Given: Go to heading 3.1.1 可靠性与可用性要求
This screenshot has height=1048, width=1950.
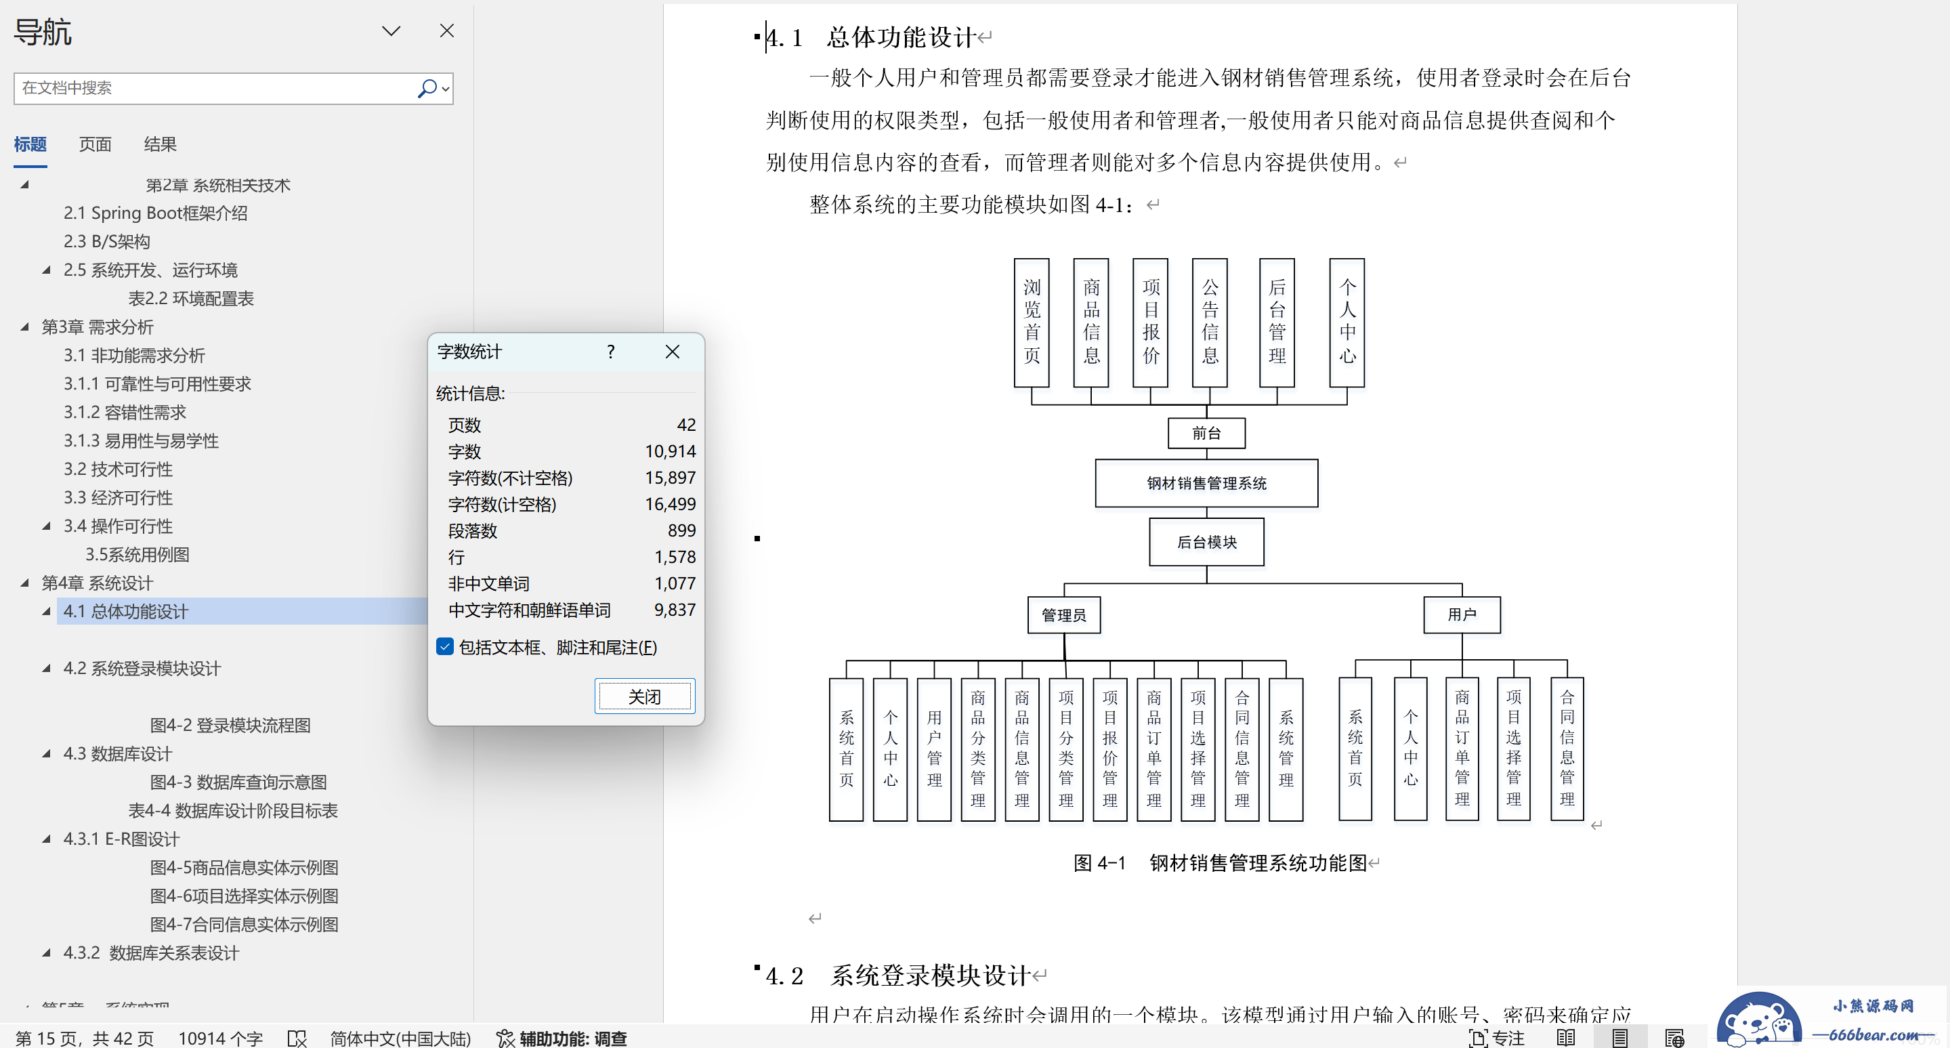Looking at the screenshot, I should [156, 384].
